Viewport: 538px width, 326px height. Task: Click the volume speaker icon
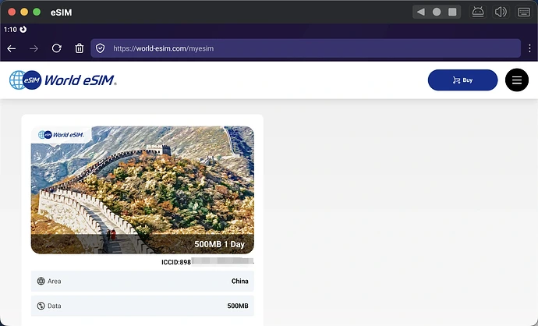coord(501,12)
